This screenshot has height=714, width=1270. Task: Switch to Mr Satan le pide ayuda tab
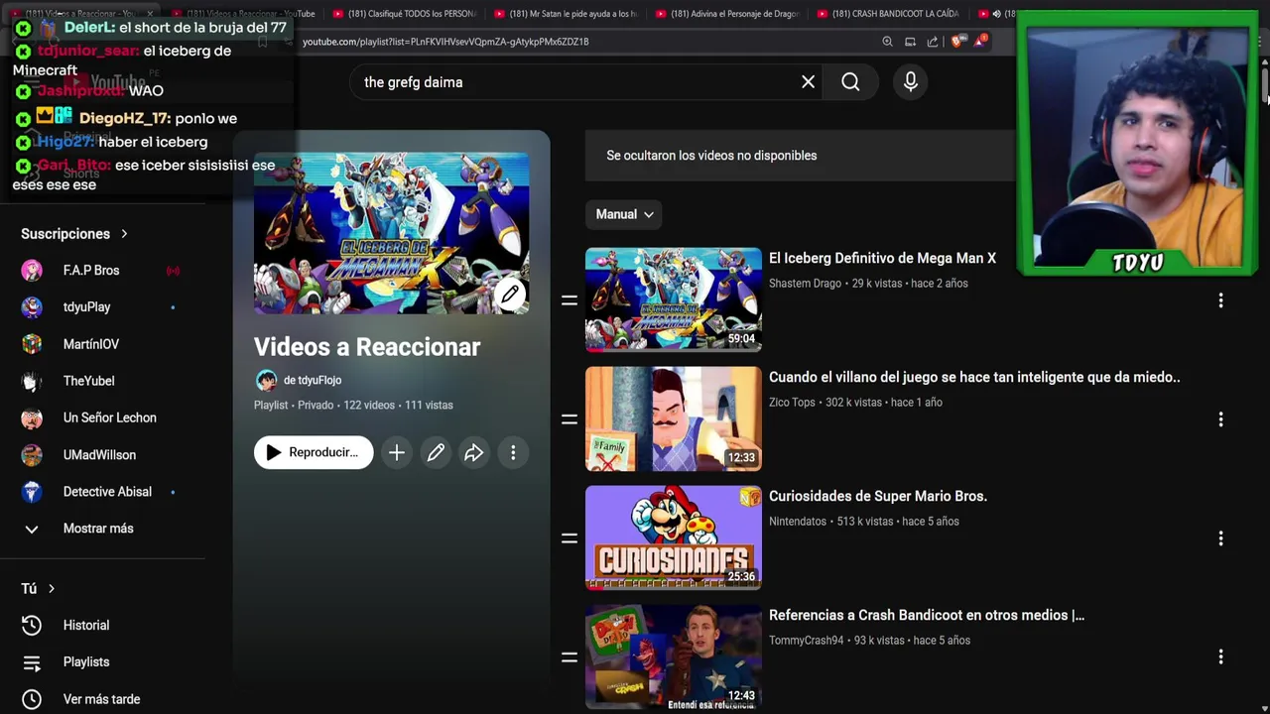[x=566, y=14]
